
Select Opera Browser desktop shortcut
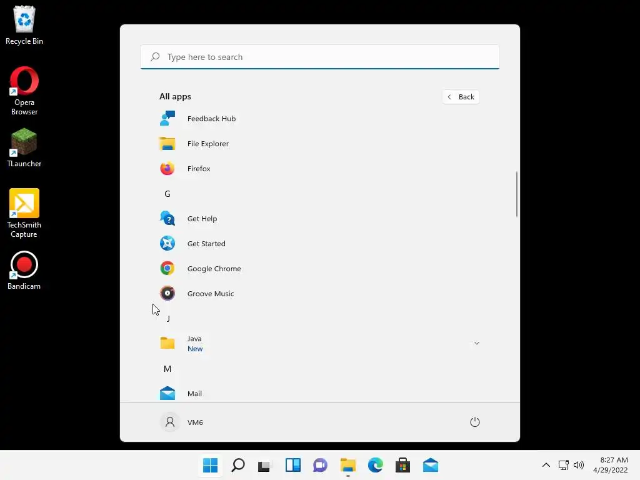24,91
